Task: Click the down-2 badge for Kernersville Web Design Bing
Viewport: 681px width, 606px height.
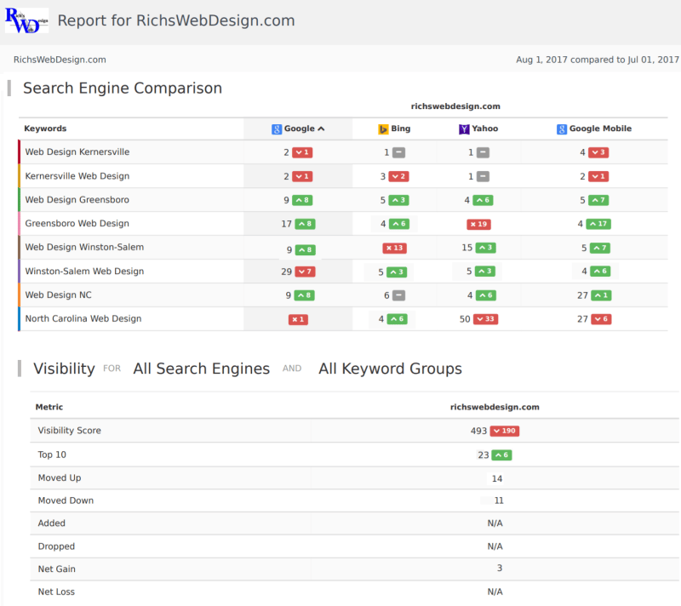Action: pos(398,176)
